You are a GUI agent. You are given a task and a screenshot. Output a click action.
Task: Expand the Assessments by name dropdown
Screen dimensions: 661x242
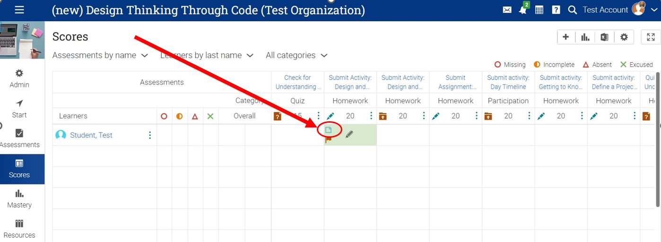tap(100, 56)
